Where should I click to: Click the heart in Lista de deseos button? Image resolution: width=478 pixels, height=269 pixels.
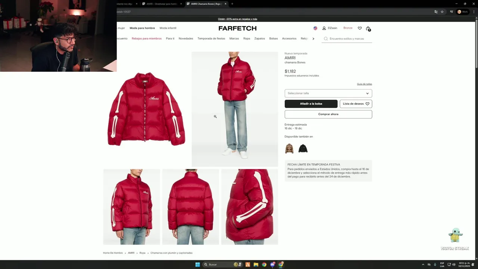pos(367,104)
